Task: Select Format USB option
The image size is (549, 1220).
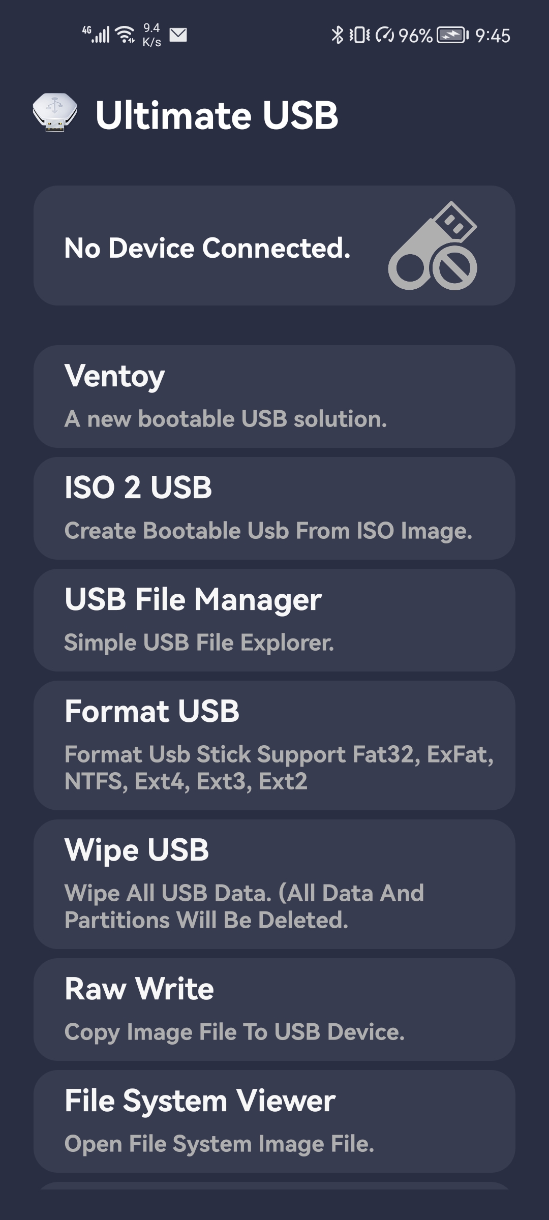Action: click(274, 745)
